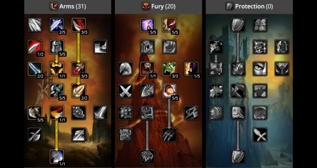Select the Tactical Mastery helmet talent icon
The image size is (317, 168).
[x=57, y=47]
